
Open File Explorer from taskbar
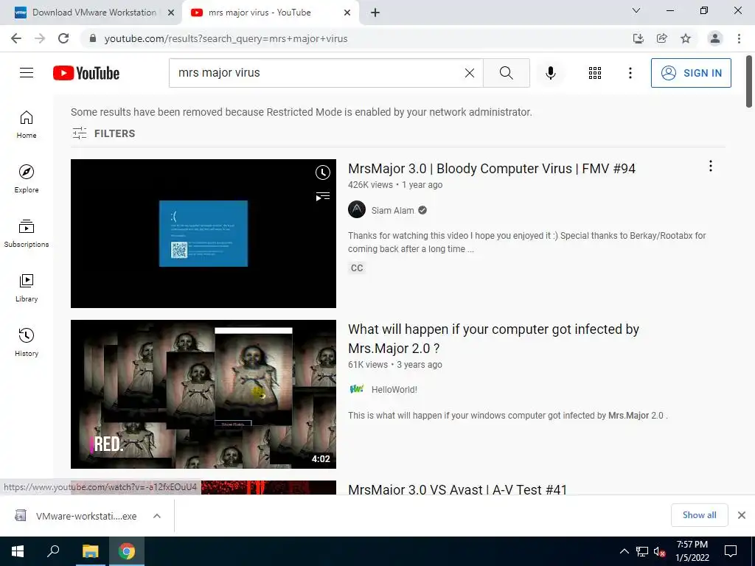[x=90, y=551]
